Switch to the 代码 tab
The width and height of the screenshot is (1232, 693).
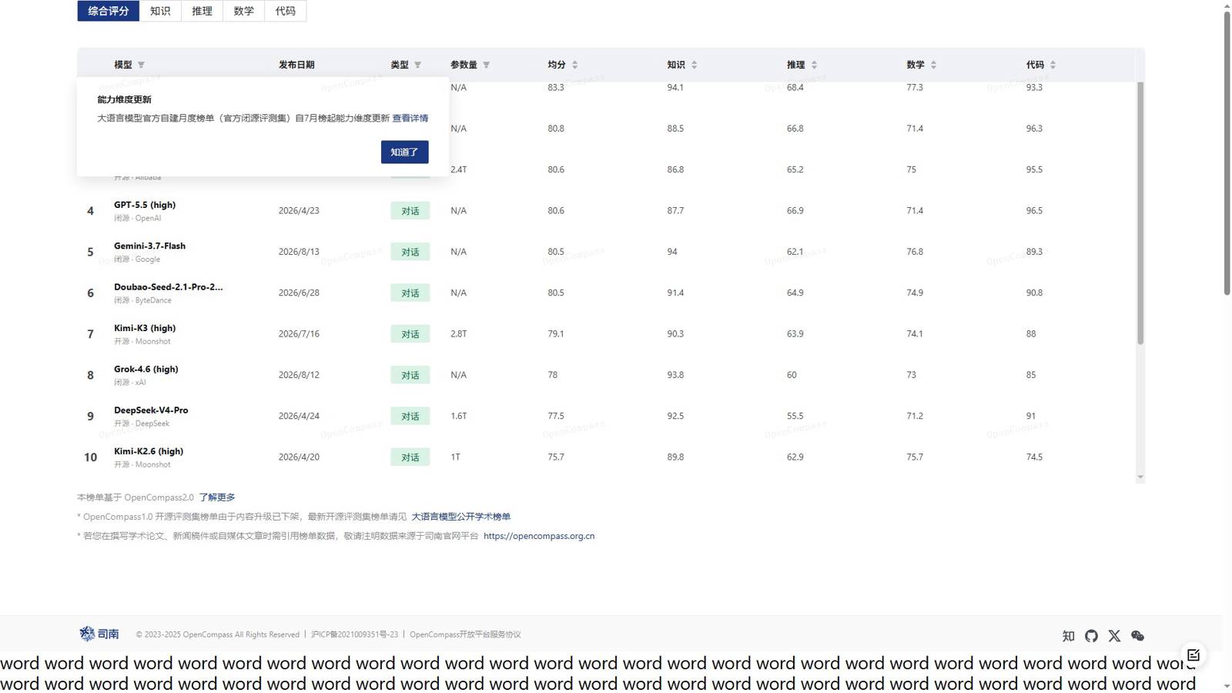pos(285,11)
